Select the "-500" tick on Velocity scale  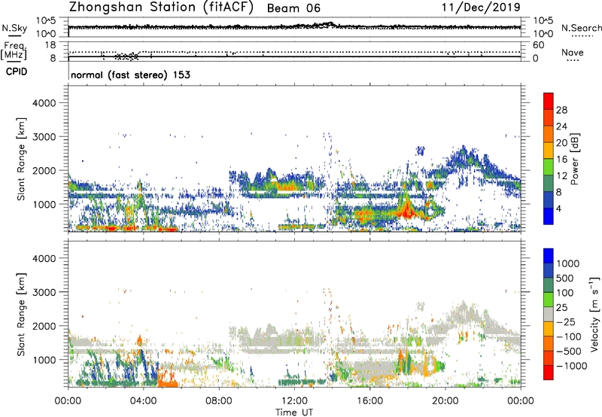click(568, 352)
